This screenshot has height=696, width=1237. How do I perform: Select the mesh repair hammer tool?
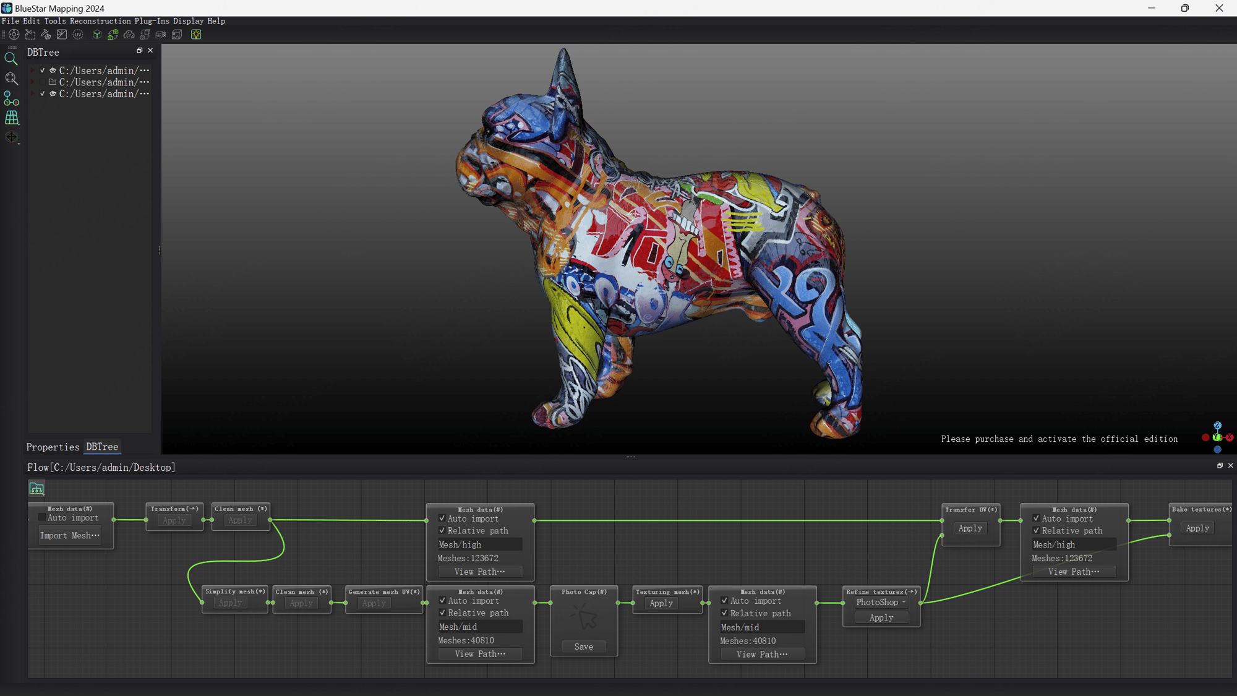(46, 35)
